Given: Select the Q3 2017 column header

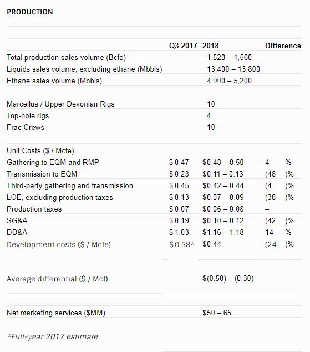Looking at the screenshot, I should click(183, 46).
